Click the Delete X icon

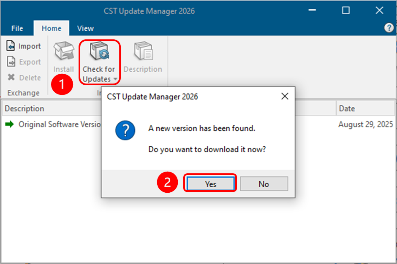(11, 78)
